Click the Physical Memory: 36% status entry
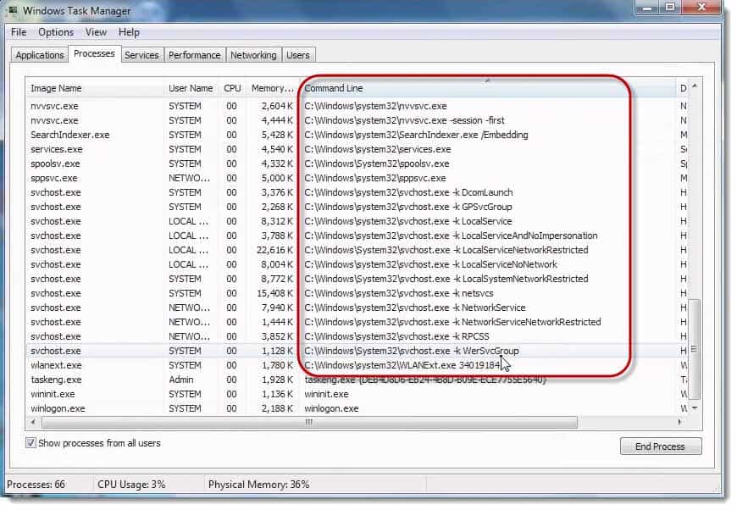The height and width of the screenshot is (510, 737). pos(258,485)
